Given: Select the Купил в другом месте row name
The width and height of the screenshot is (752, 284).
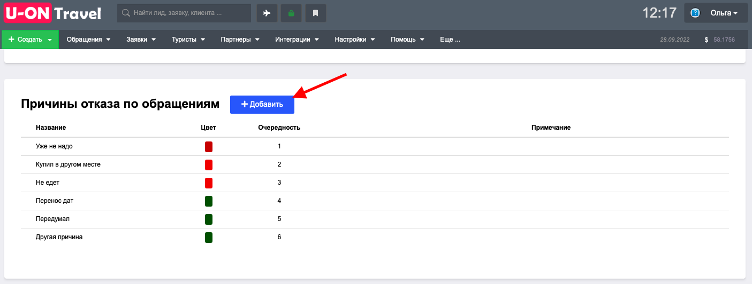Looking at the screenshot, I should point(68,164).
